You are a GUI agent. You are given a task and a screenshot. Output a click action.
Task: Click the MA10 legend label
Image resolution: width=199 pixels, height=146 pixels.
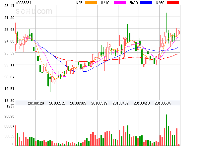105,3
